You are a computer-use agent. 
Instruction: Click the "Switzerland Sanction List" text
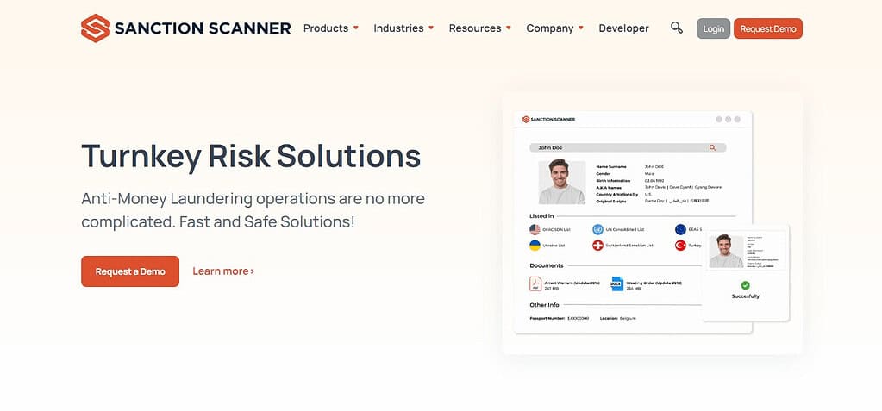[629, 246]
